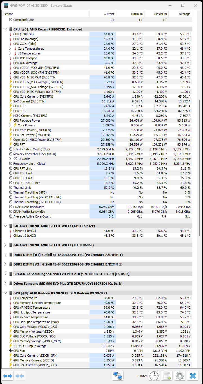Click thermometer icon beside Chipset 1 (xHCI)
Viewport: 203px width, 384px height.
tap(11, 231)
